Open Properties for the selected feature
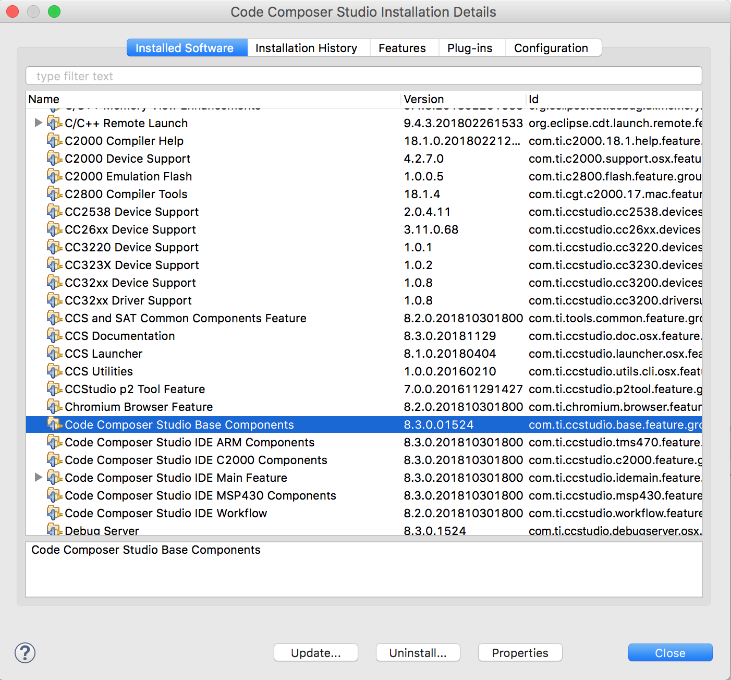The image size is (731, 680). 520,653
